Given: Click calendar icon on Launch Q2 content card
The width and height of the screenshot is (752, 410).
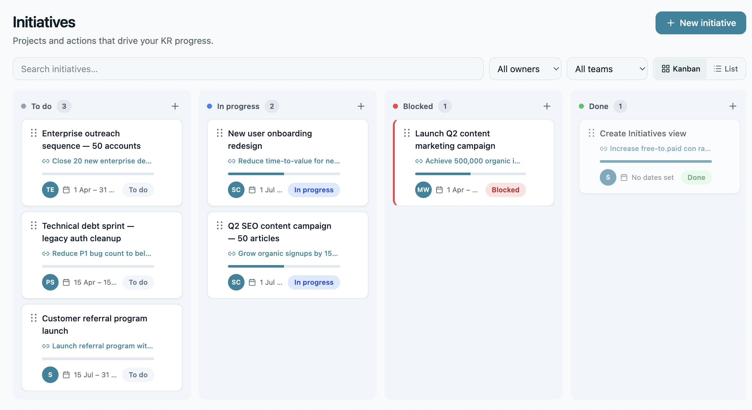Looking at the screenshot, I should [439, 190].
